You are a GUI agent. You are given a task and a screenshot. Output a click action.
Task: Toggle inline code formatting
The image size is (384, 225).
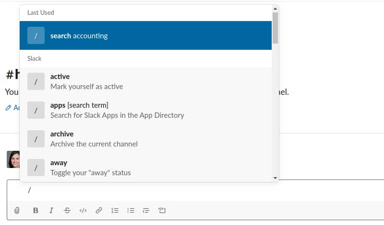tap(83, 210)
